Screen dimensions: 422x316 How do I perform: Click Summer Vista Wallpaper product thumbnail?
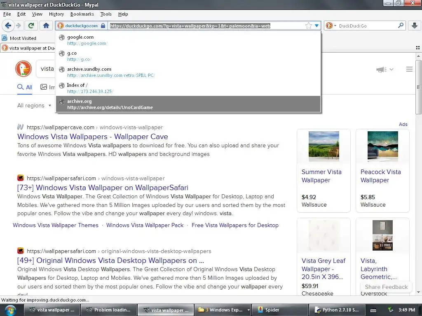point(324,146)
